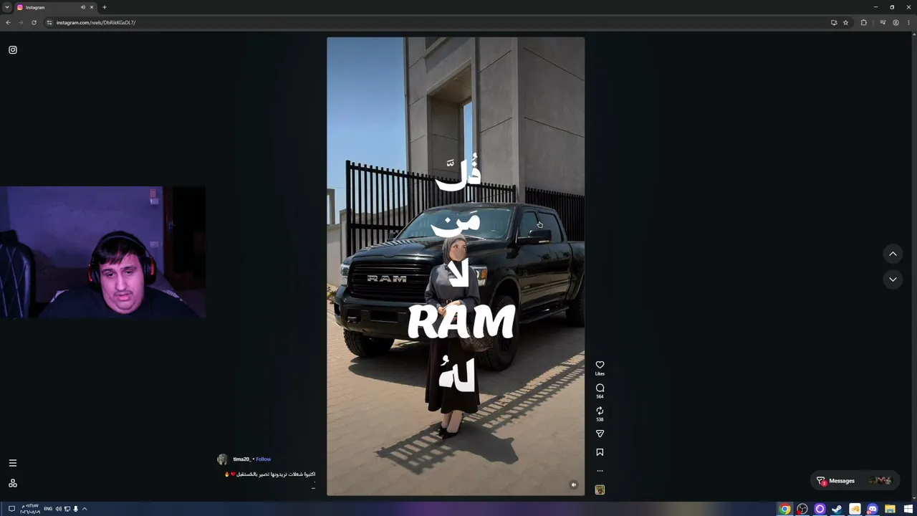Open OBS Studio from the taskbar
Screen dimensions: 917x516
(802, 509)
